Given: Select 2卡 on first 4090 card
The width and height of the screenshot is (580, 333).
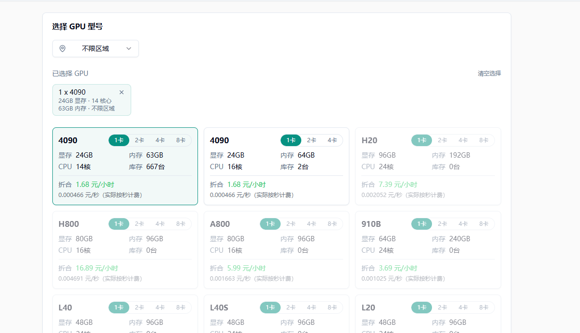Looking at the screenshot, I should point(139,140).
